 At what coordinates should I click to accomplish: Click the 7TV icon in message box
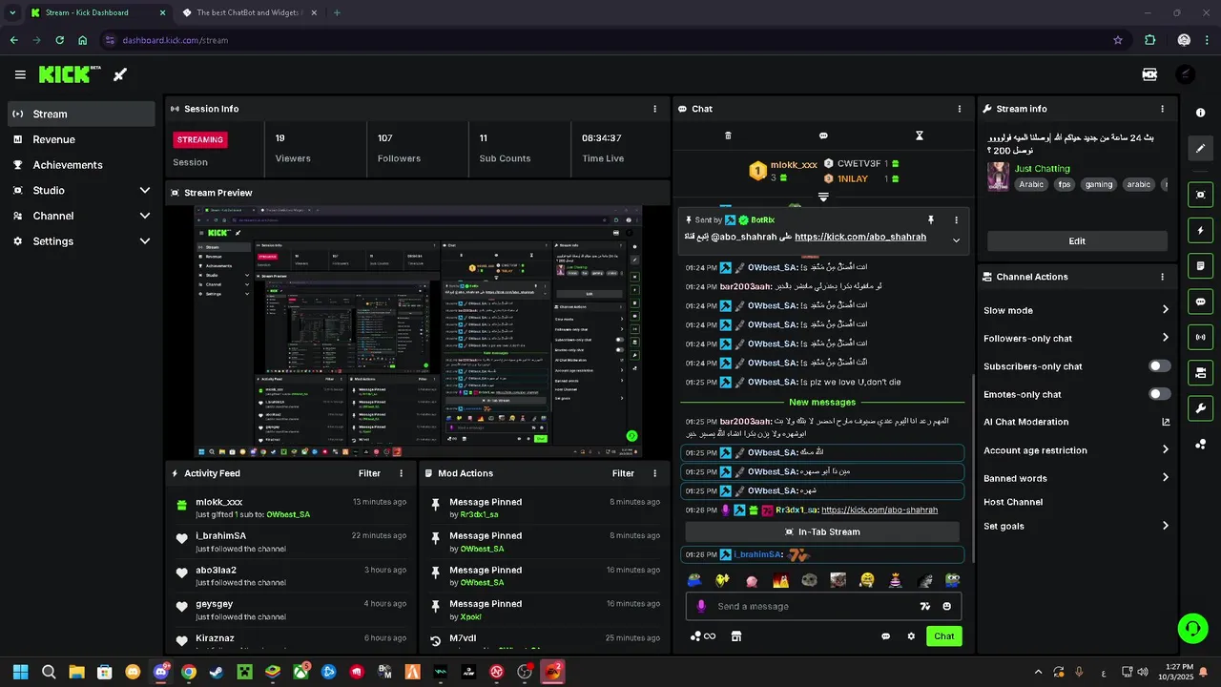click(923, 606)
